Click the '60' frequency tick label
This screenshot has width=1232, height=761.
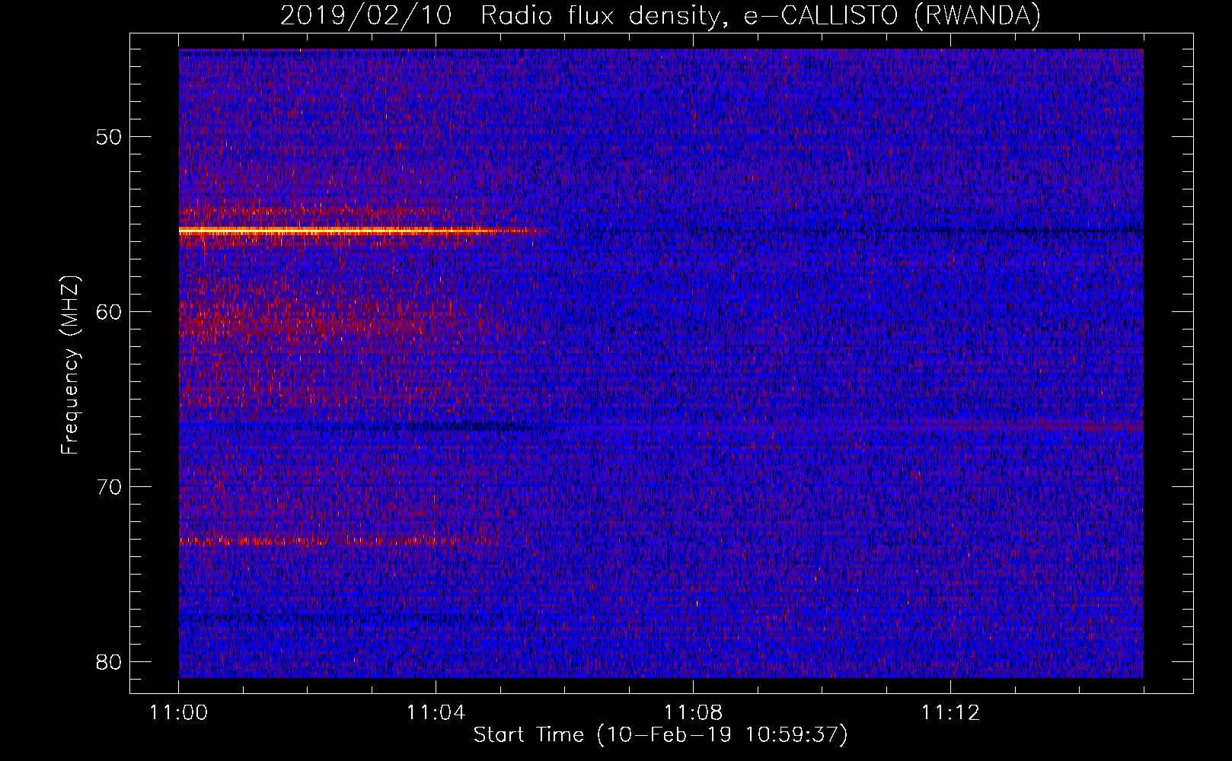pos(110,312)
